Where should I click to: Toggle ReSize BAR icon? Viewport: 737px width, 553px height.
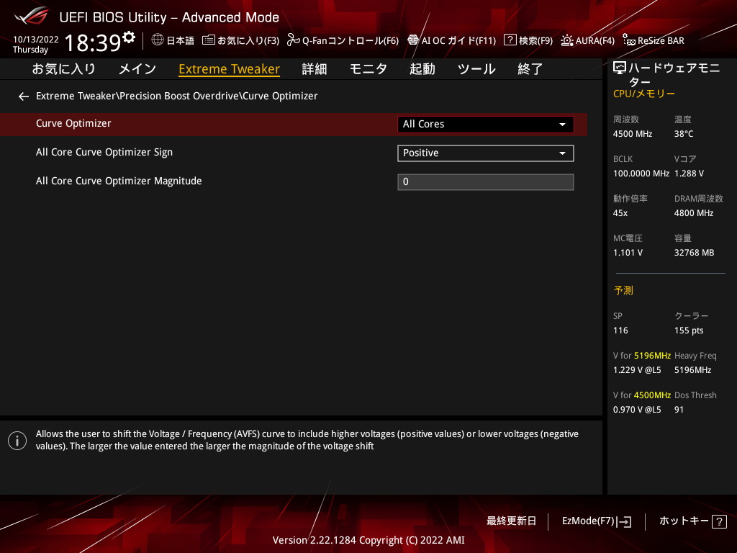pyautogui.click(x=629, y=40)
